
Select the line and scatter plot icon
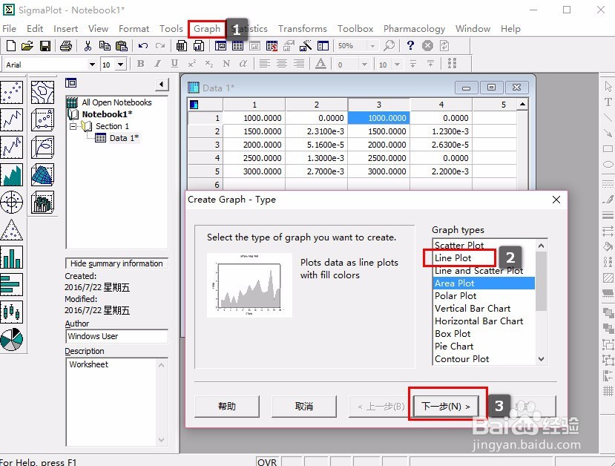[x=11, y=147]
